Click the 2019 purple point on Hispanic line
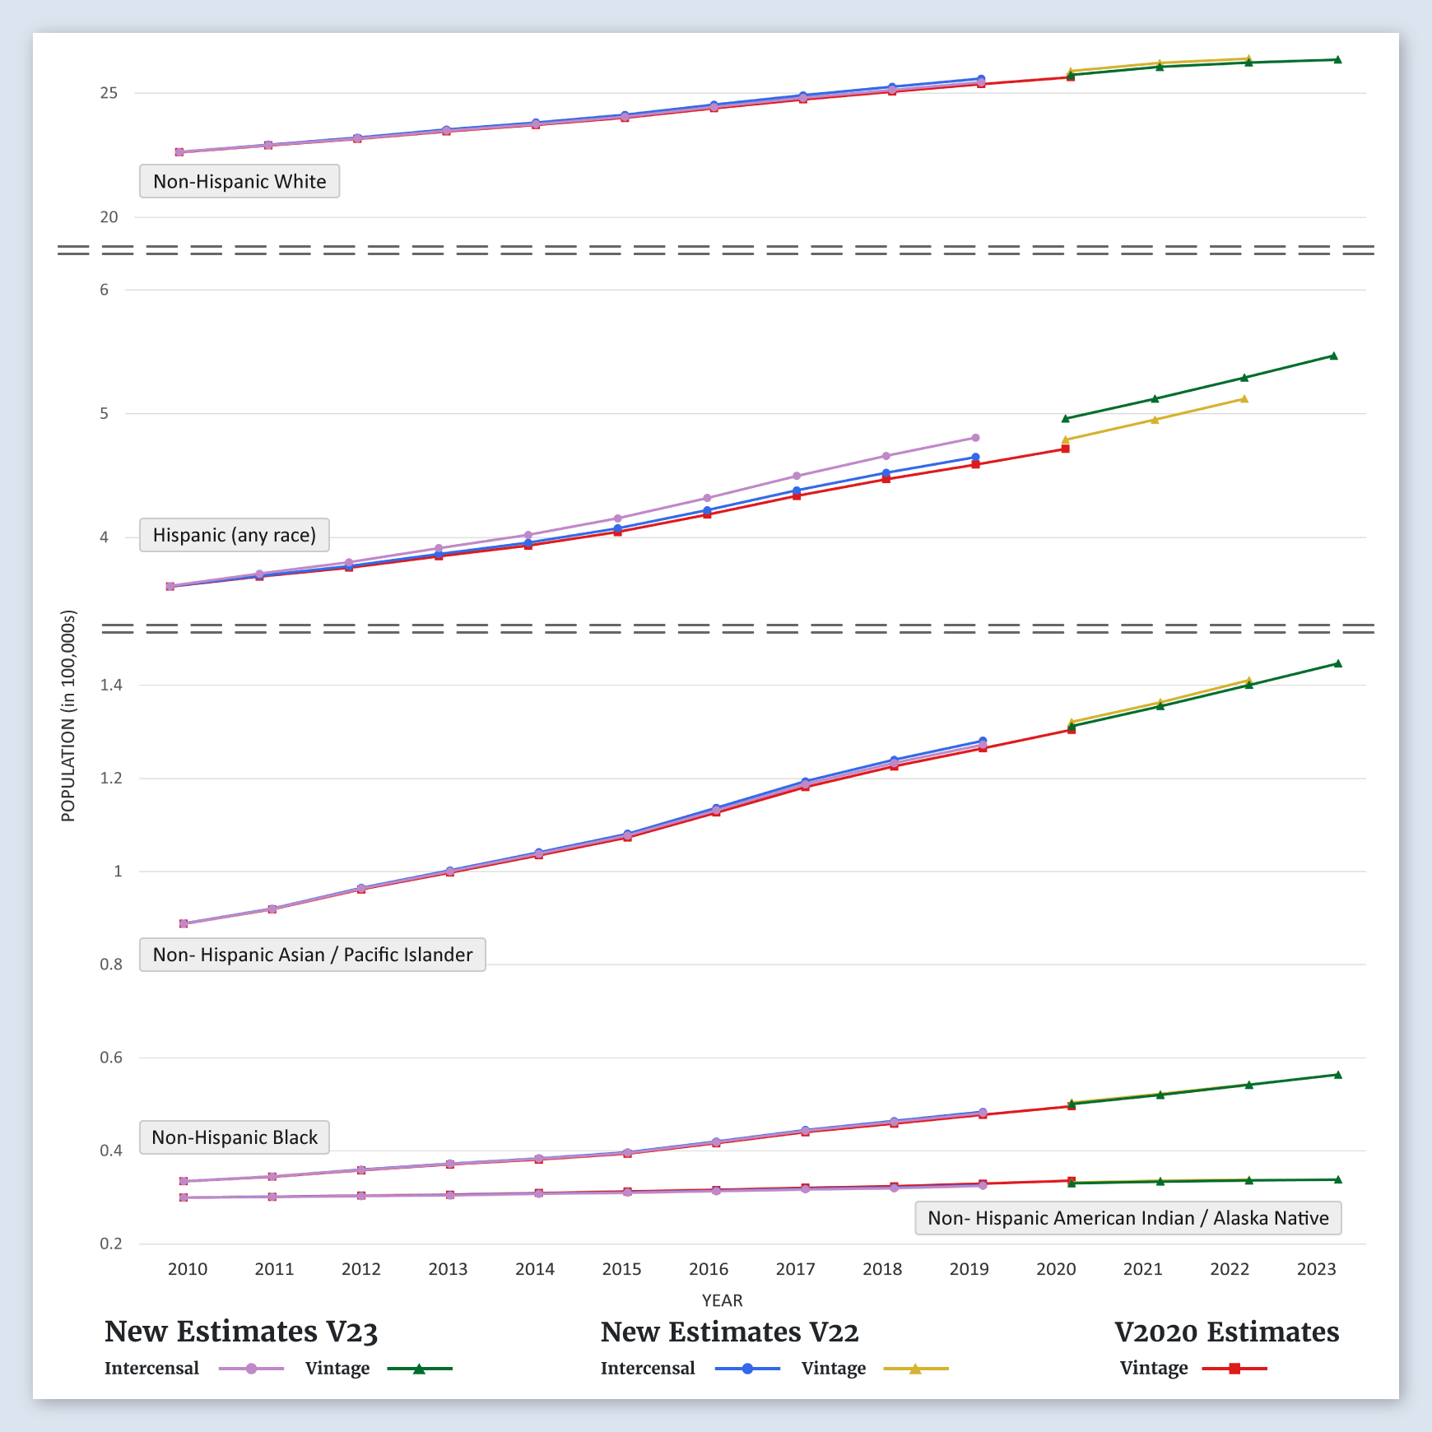Viewport: 1432px width, 1432px height. click(x=975, y=438)
